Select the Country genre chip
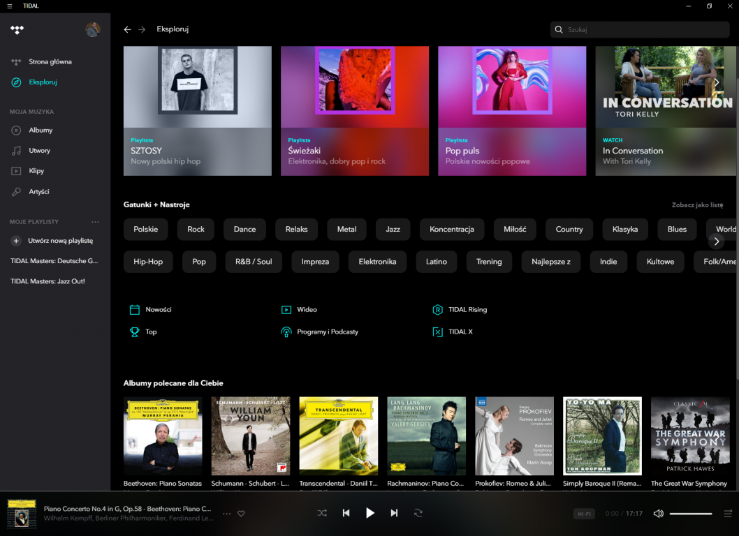Image resolution: width=739 pixels, height=536 pixels. (x=569, y=230)
